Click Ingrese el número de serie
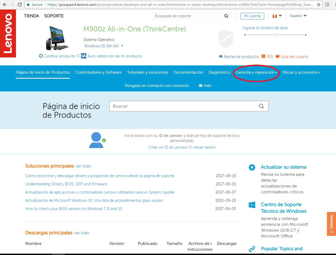 tap(265, 28)
